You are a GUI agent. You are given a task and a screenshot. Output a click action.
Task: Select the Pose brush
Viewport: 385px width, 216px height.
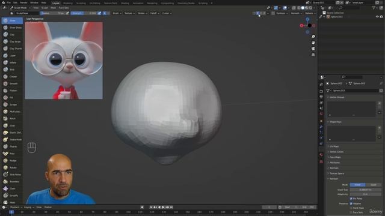pos(12,154)
